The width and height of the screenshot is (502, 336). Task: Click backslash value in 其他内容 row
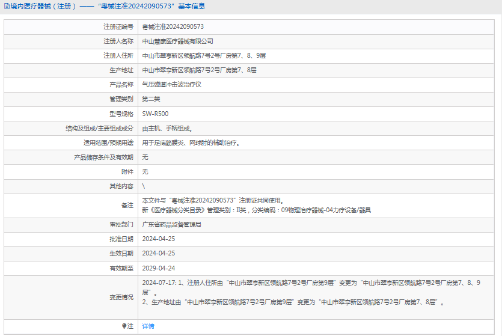click(144, 186)
